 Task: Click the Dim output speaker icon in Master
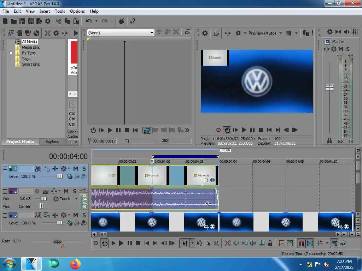click(347, 32)
